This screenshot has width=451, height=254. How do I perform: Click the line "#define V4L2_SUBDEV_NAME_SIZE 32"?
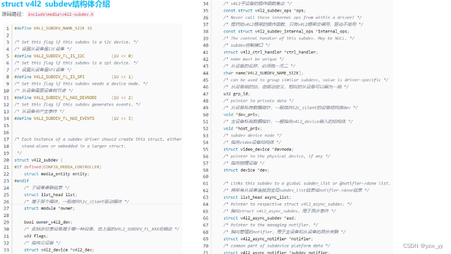pos(53,28)
